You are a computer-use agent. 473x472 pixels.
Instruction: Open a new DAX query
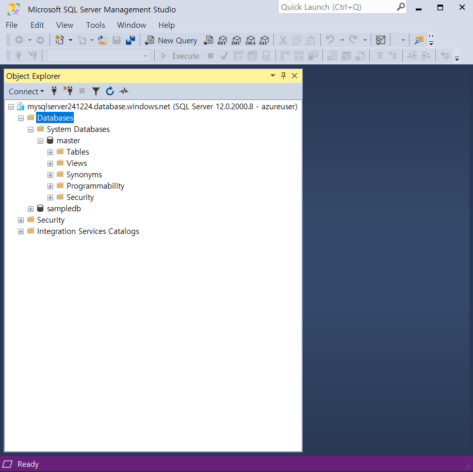(264, 40)
